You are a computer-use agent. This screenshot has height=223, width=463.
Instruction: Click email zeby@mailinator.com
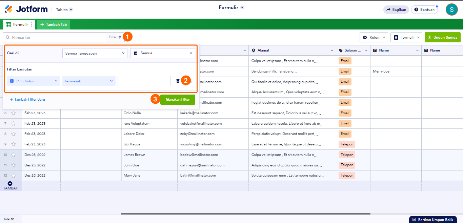coord(197,134)
